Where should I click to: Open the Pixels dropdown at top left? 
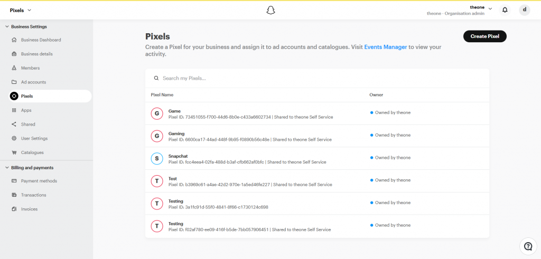point(21,11)
